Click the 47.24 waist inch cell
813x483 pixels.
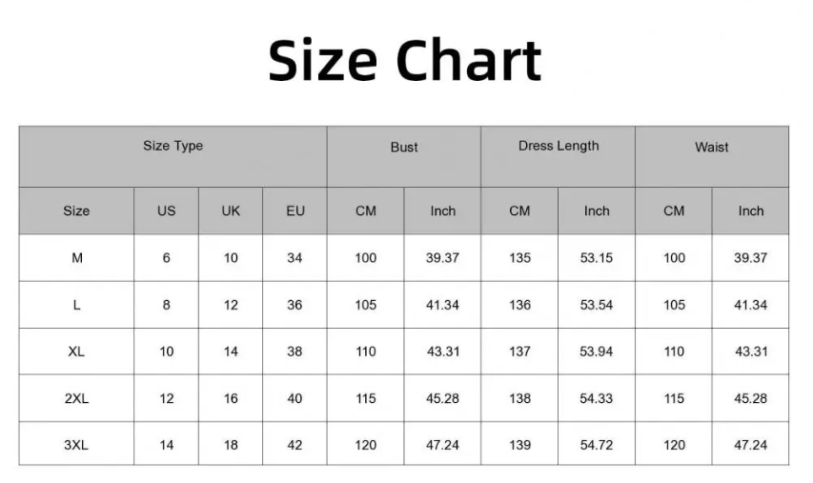pos(751,445)
